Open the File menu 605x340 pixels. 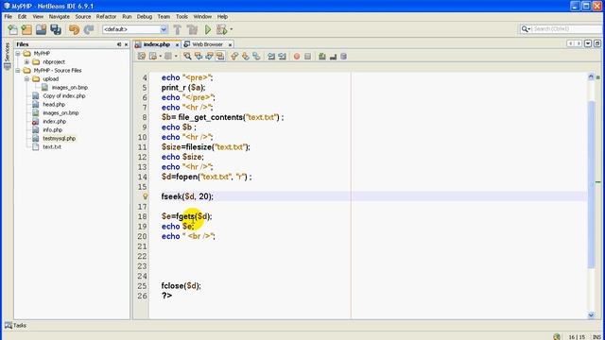(9, 17)
